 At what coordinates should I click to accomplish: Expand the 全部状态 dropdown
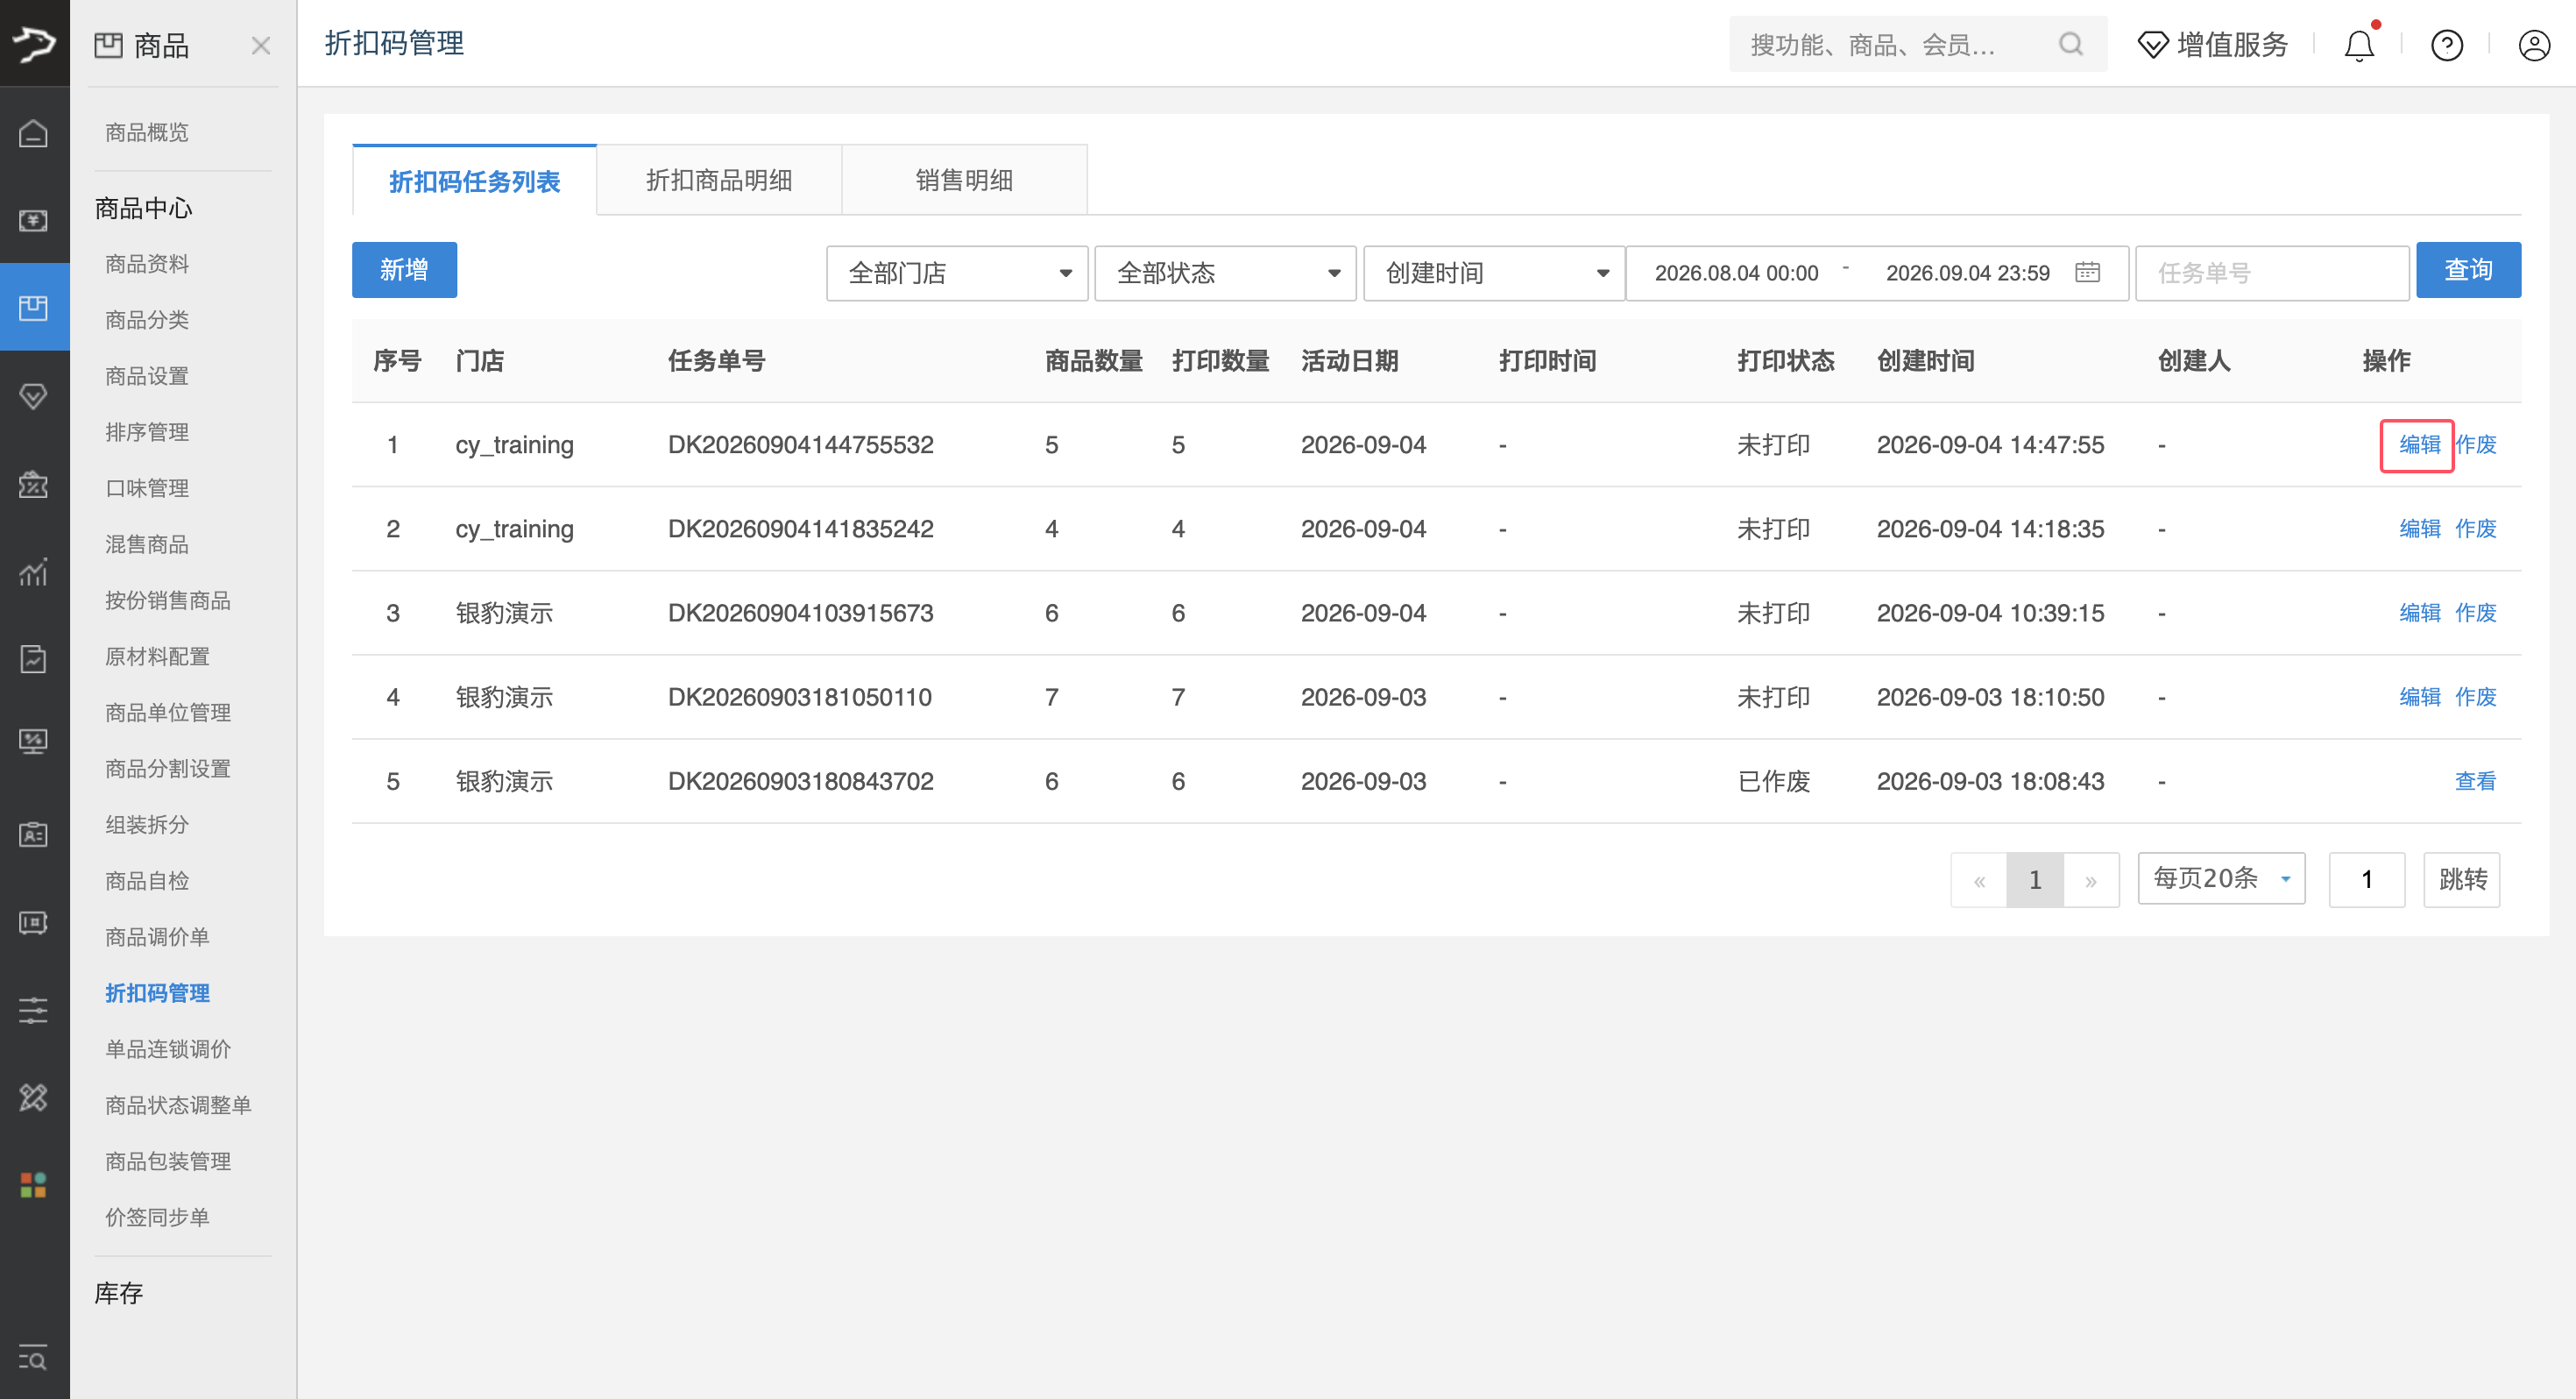(x=1225, y=273)
